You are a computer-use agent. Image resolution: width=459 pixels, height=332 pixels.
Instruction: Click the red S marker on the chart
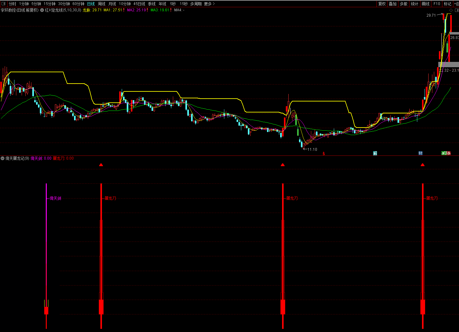[x=324, y=154]
